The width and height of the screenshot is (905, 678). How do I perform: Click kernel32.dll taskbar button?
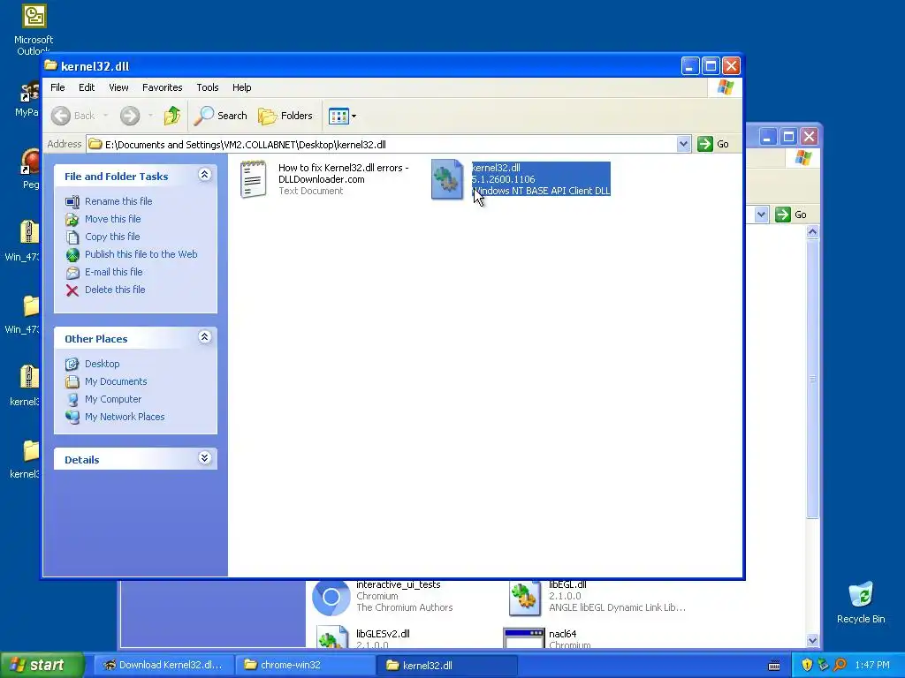(x=448, y=666)
